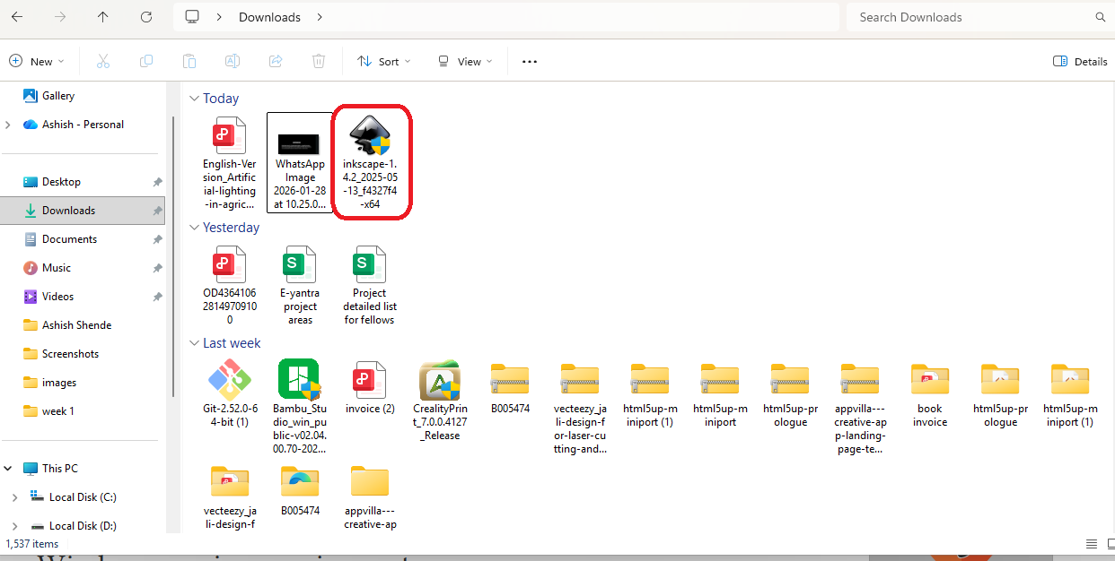Select the html5up-miniport (1) zip under Last week
1115x561 pixels.
650,393
